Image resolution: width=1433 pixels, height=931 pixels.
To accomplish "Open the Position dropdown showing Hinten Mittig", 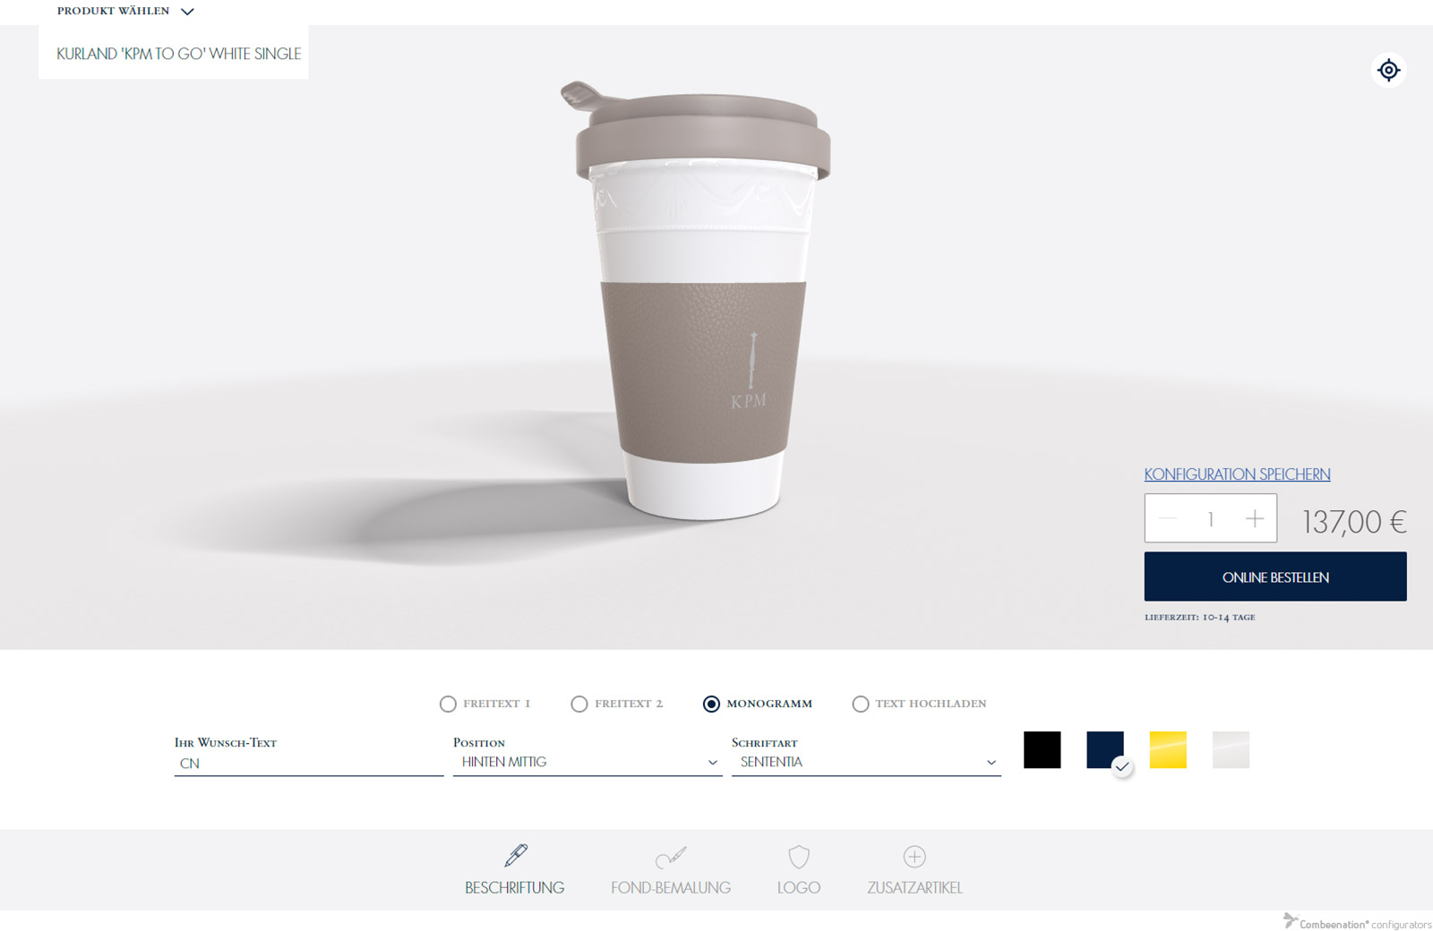I will (587, 763).
